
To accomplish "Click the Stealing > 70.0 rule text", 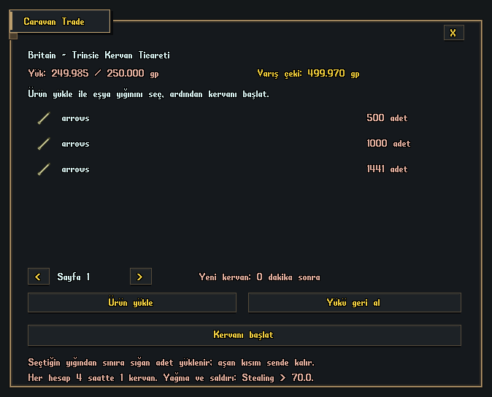I will pos(277,377).
